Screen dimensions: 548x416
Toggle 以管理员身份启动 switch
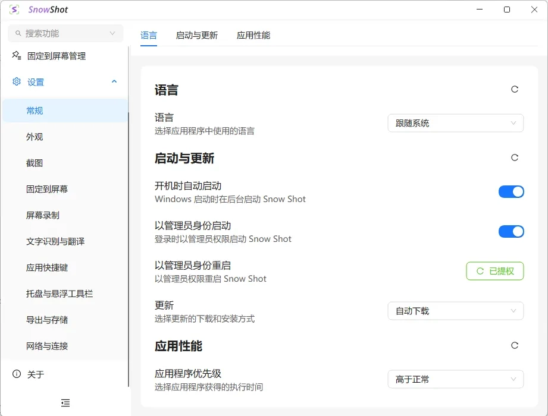pyautogui.click(x=511, y=231)
